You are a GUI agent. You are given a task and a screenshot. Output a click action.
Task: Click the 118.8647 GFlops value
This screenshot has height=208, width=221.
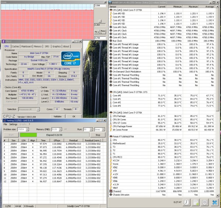[57, 182]
